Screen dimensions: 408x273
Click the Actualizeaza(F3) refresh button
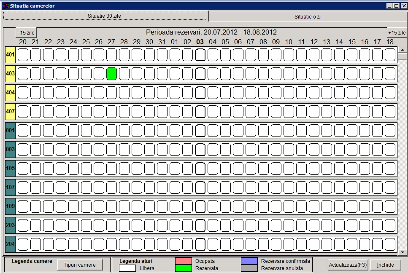click(348, 265)
